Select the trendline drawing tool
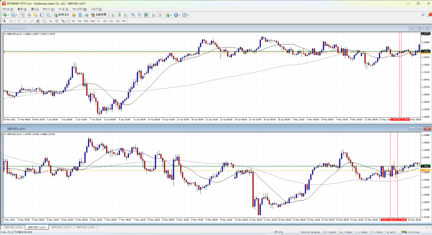 pyautogui.click(x=32, y=21)
